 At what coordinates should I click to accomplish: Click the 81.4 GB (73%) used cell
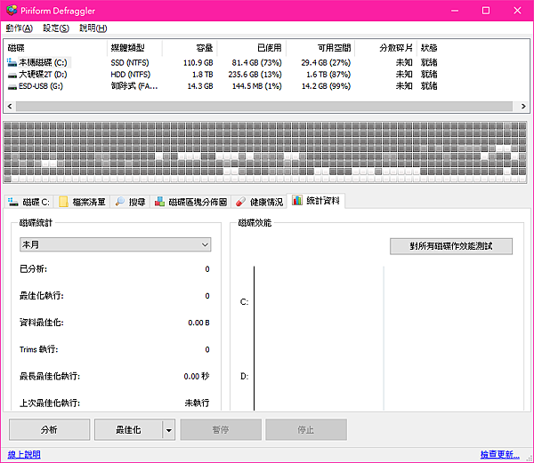(257, 63)
